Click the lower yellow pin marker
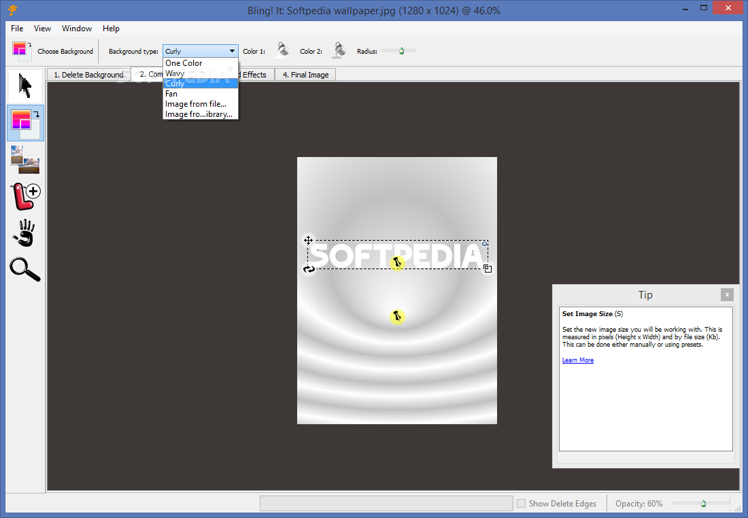748x518 pixels. click(x=397, y=317)
